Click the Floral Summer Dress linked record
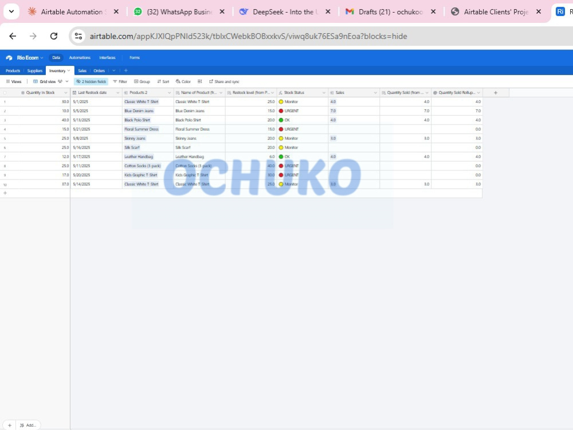 142,130
